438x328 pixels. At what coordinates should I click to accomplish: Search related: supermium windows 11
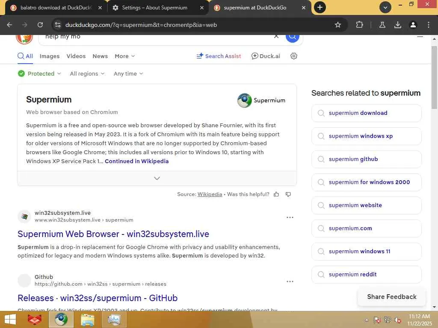click(x=366, y=251)
